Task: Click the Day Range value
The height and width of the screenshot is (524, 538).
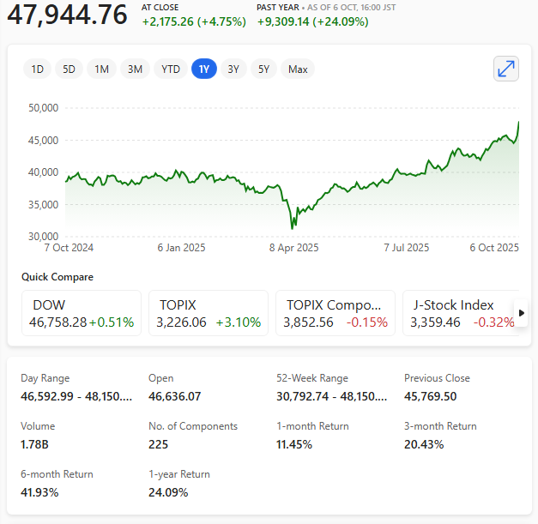Action: point(77,396)
